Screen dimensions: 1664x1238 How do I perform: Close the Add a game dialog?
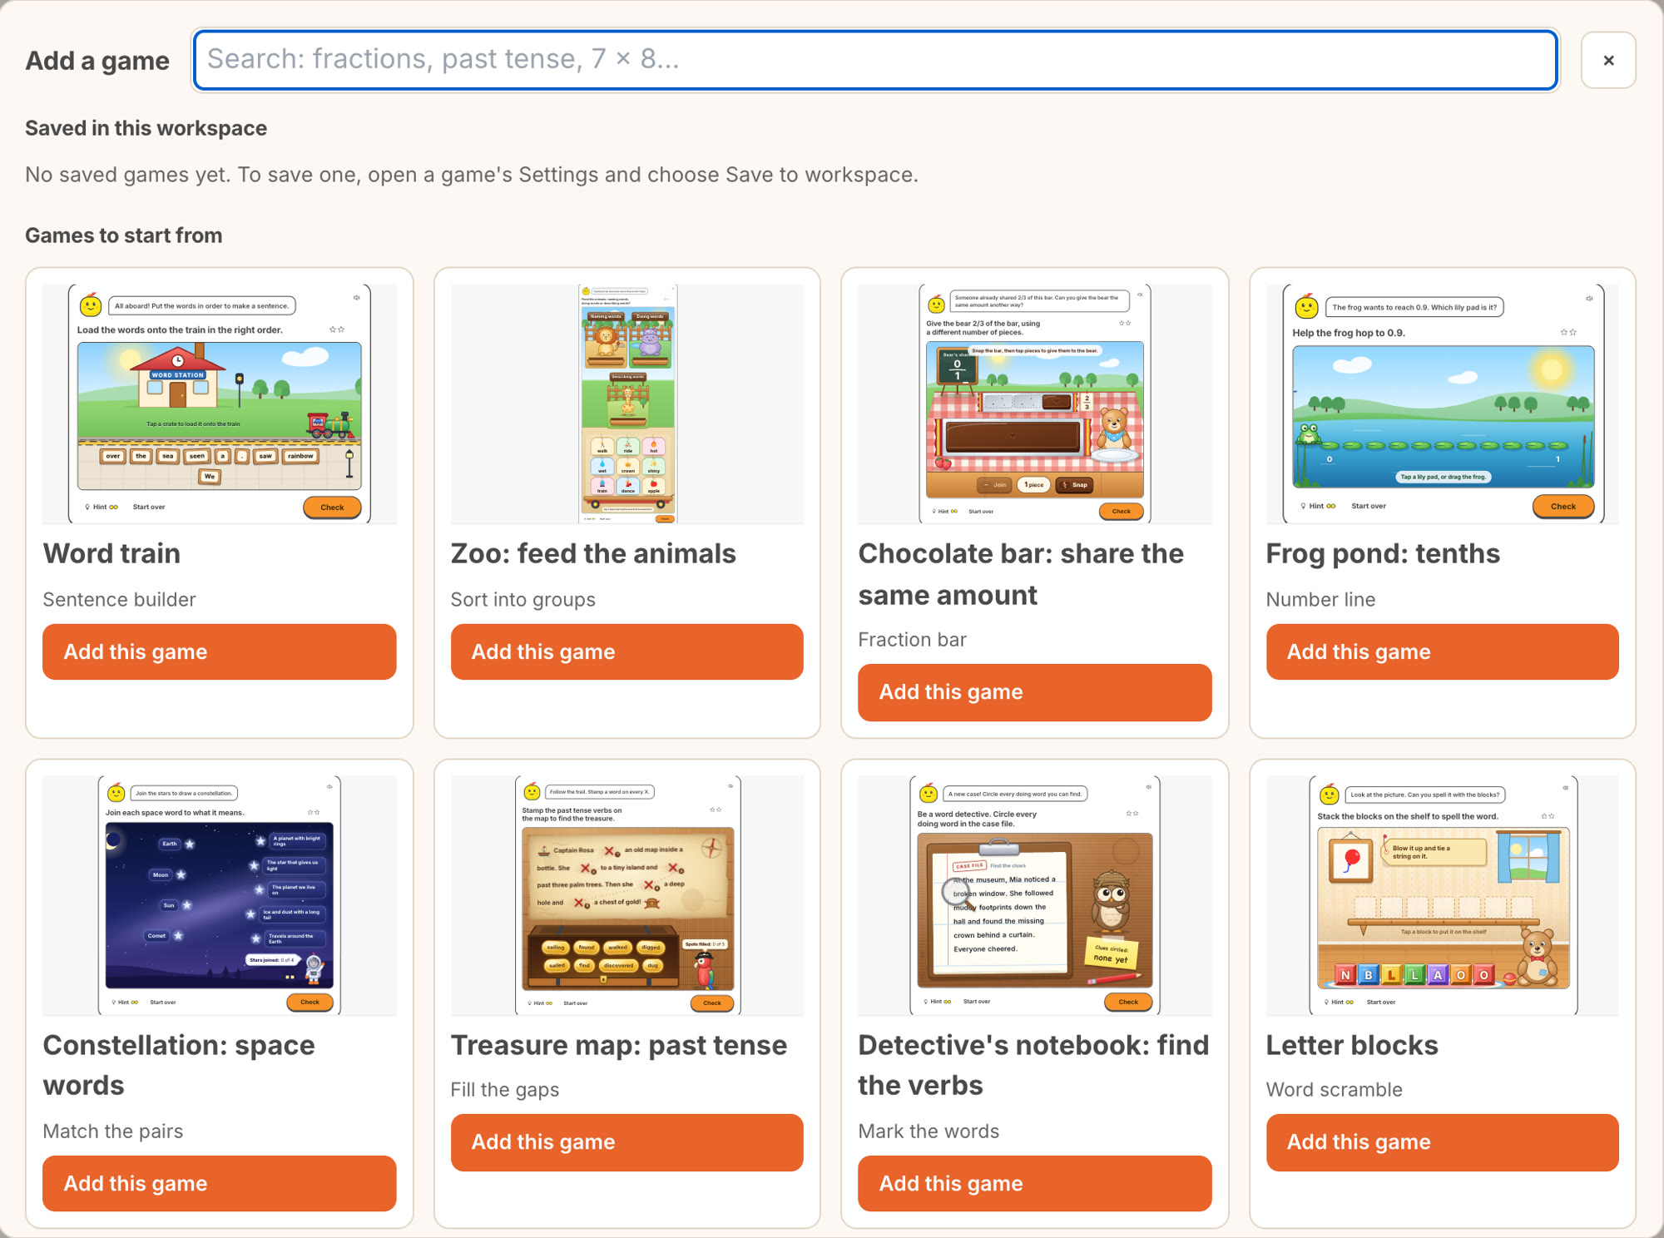[1607, 60]
